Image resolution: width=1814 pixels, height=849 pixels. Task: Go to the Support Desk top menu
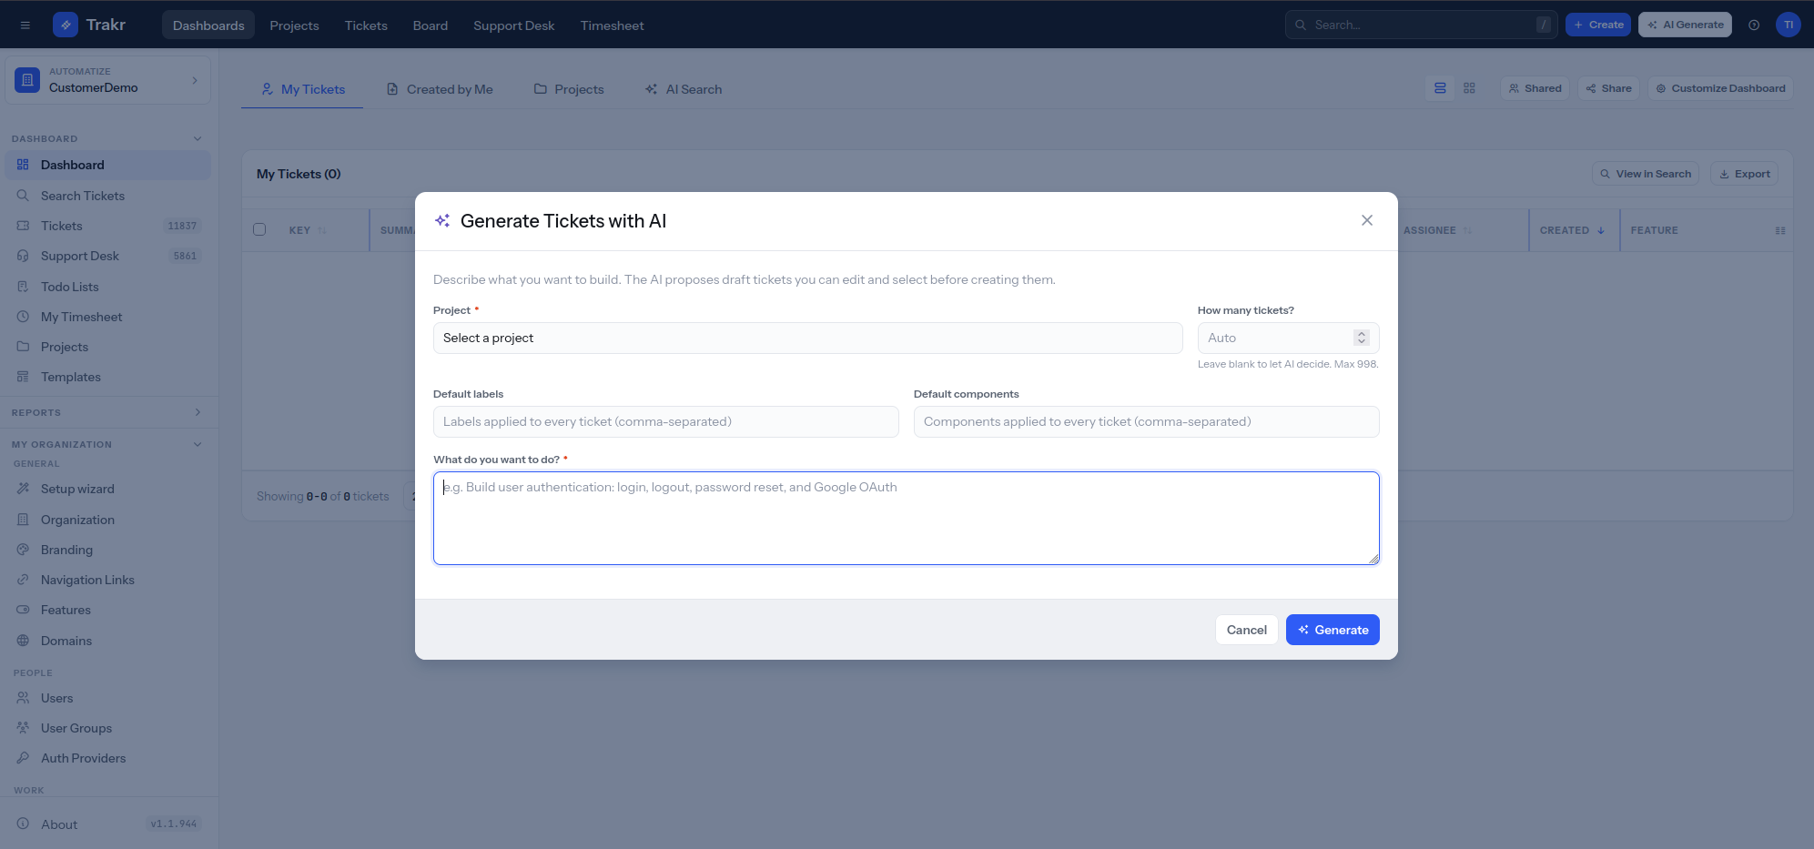pyautogui.click(x=513, y=25)
